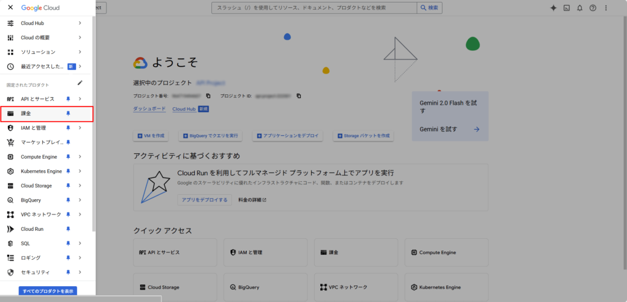The image size is (627, 302).
Task: Expand セキュリティ submenu chevron
Action: [80, 273]
